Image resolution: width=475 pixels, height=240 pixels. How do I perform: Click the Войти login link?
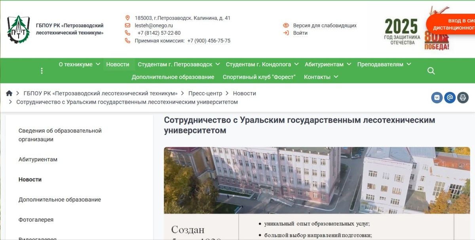(300, 33)
